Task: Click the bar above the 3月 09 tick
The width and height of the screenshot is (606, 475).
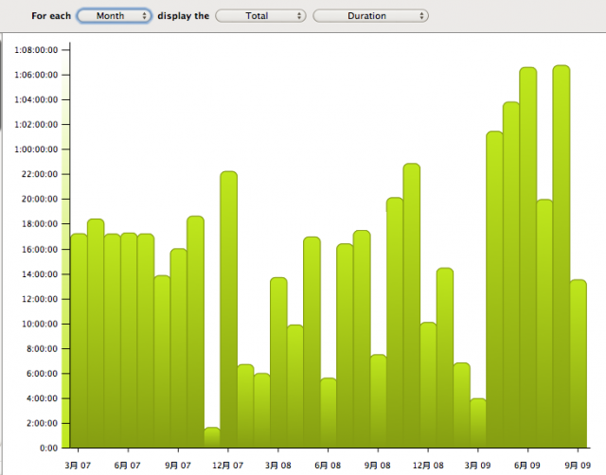Action: tap(478, 423)
